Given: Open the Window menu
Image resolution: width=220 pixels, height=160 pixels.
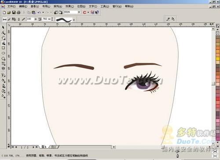Looking at the screenshot, I should click(x=117, y=7).
